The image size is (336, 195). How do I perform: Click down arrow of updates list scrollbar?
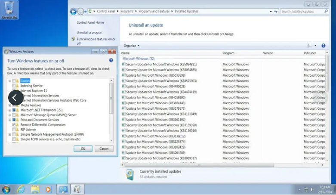[327, 160]
